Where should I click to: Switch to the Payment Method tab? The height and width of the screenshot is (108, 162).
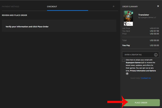click(x=11, y=6)
